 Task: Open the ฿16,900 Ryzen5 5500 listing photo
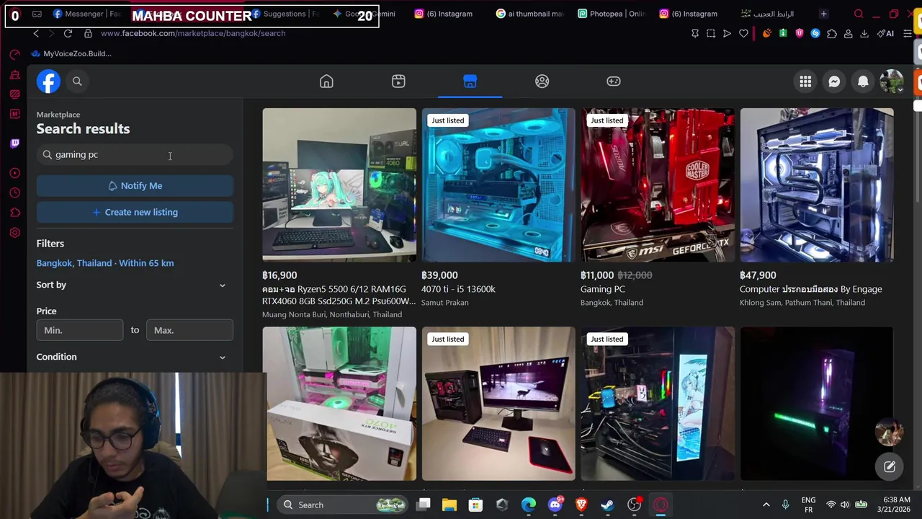339,185
